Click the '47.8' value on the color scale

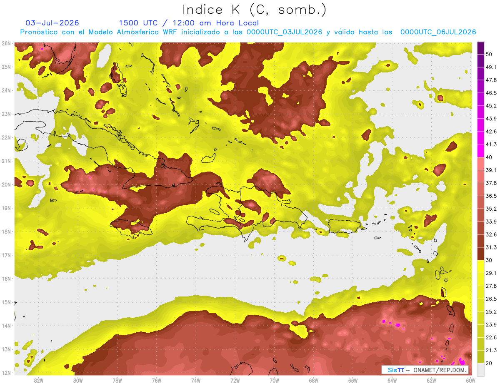[x=491, y=80]
